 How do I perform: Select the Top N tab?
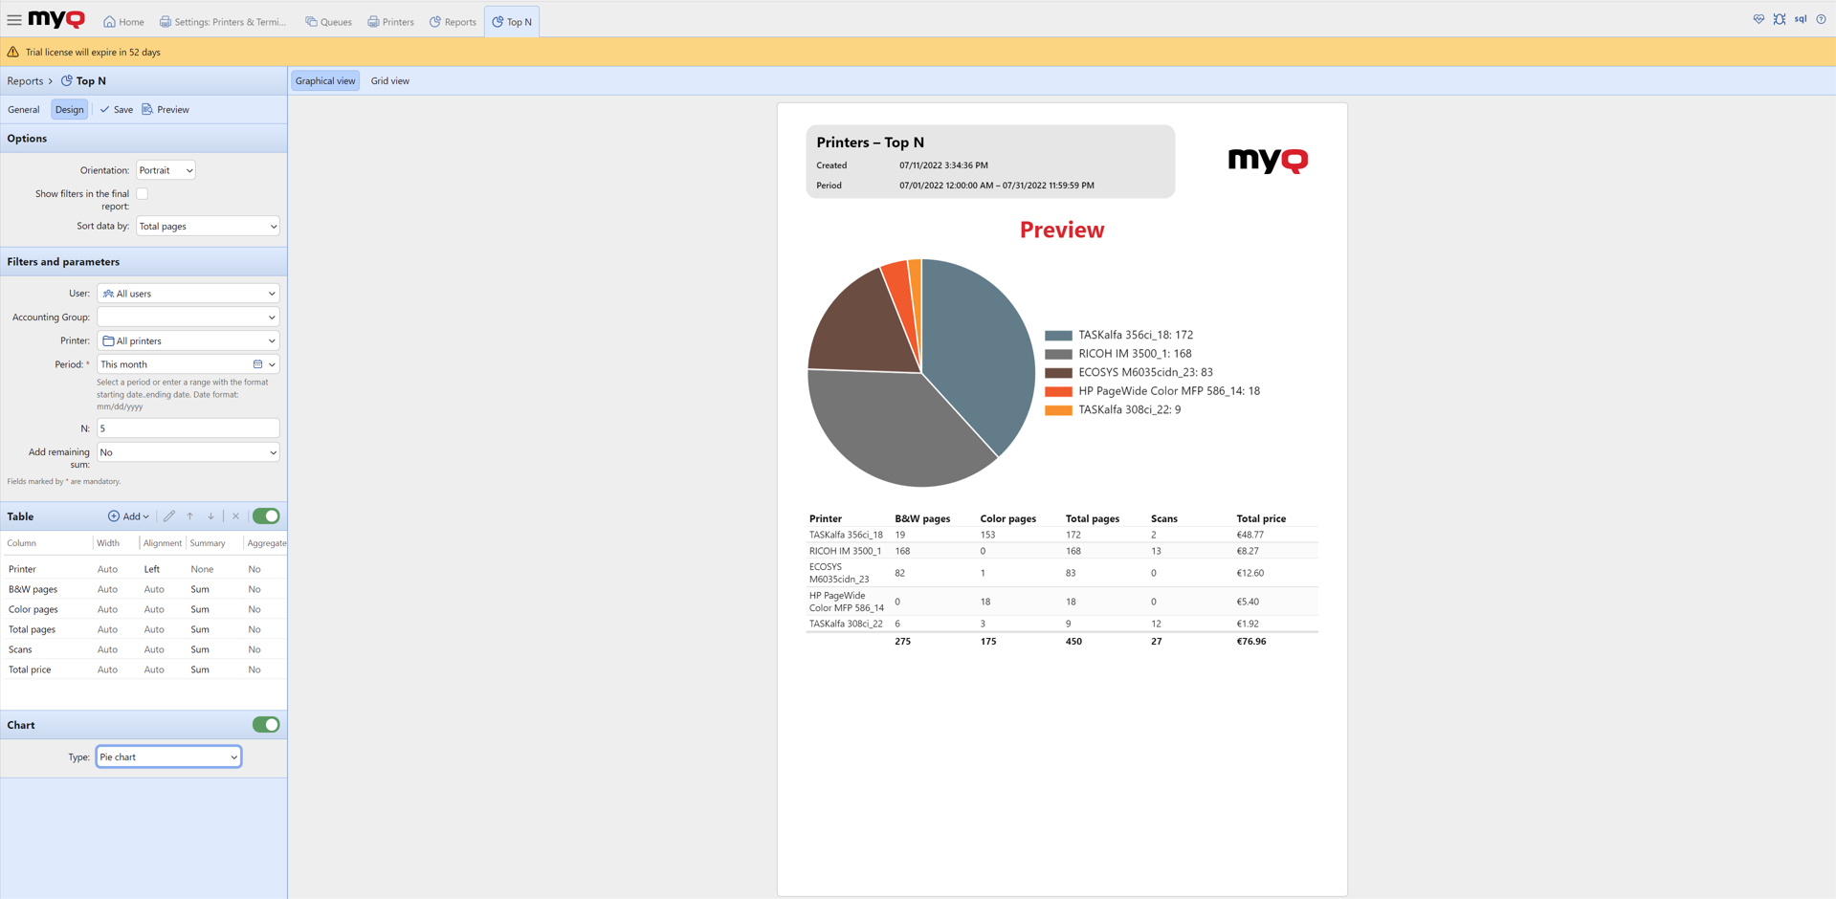(512, 22)
